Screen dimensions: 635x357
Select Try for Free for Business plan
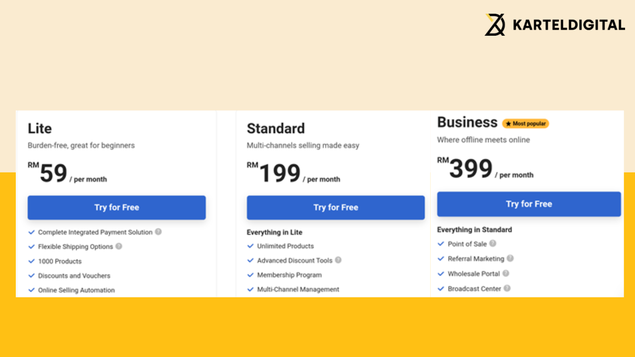pos(529,204)
